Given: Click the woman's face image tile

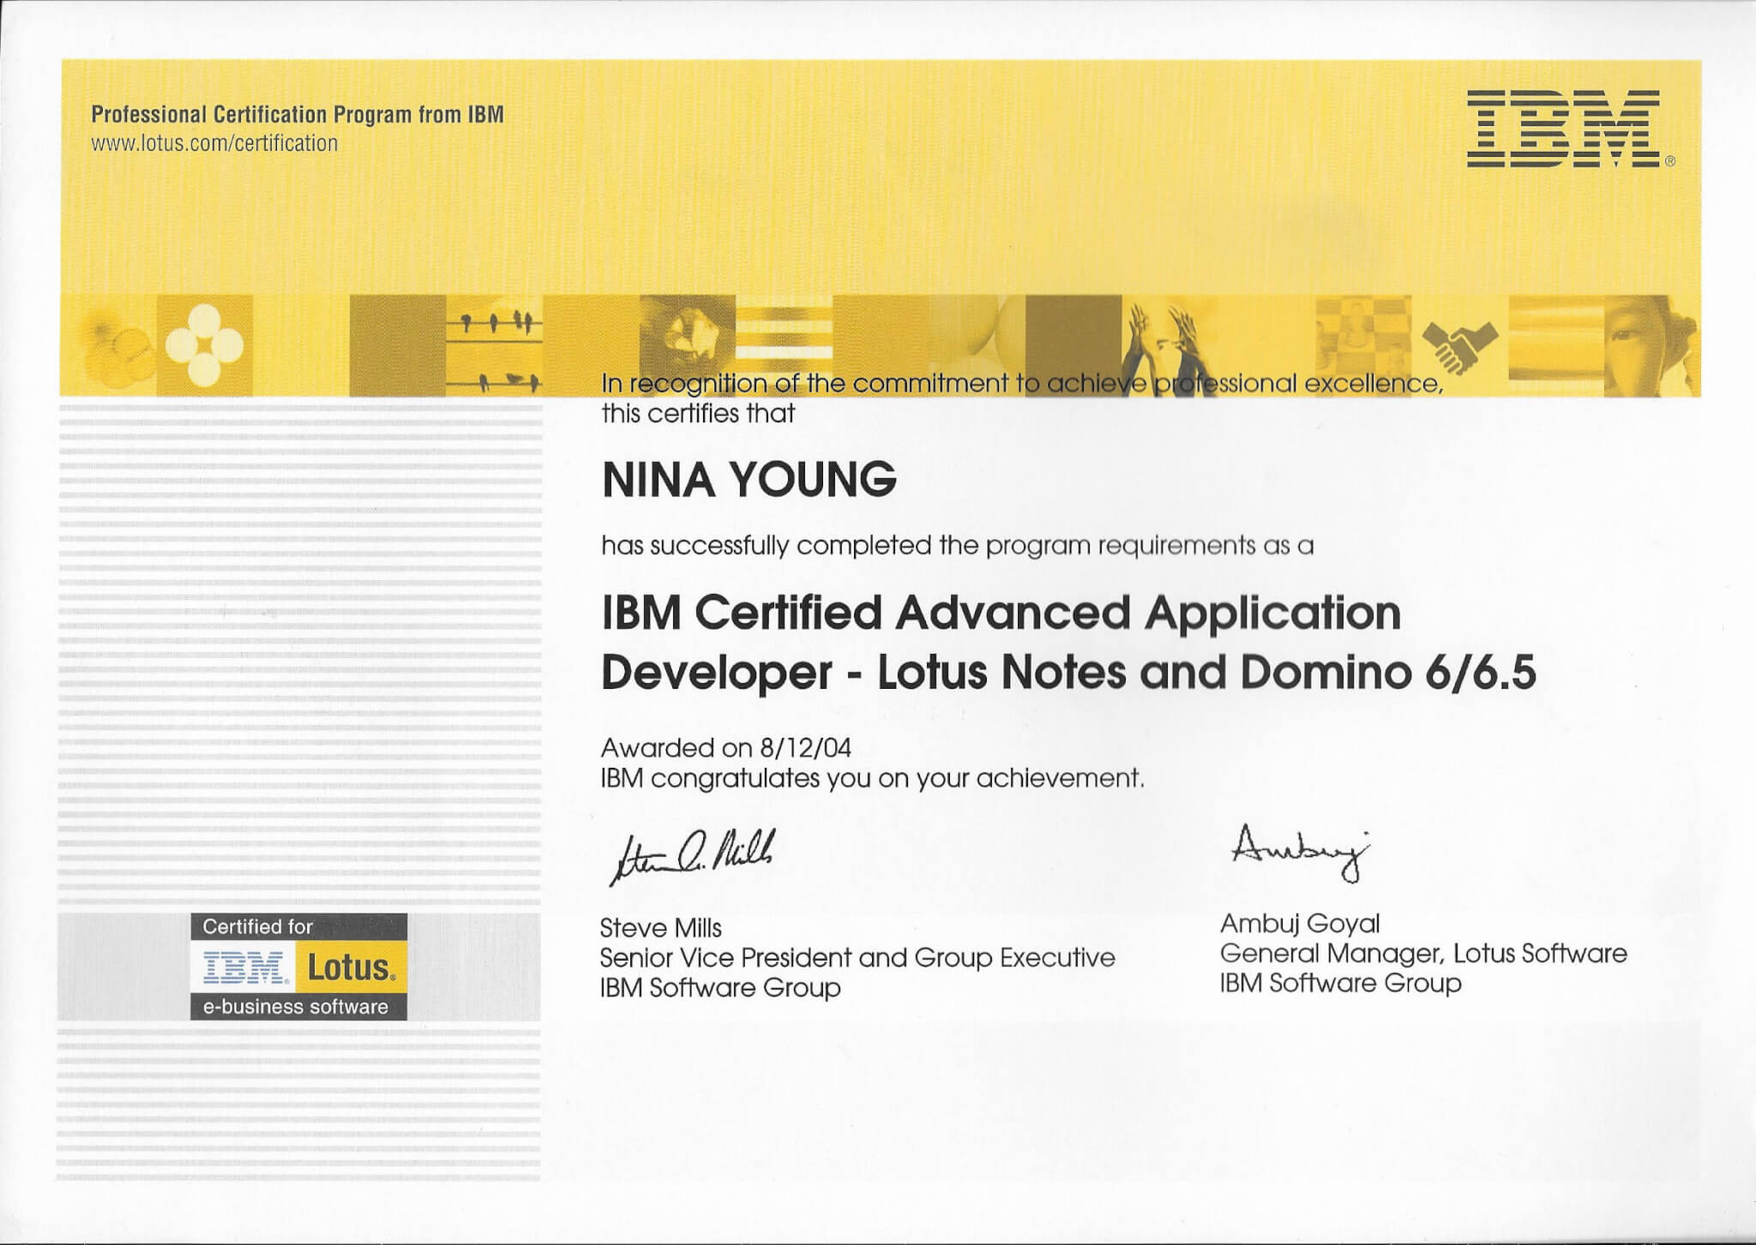Looking at the screenshot, I should pyautogui.click(x=1651, y=345).
